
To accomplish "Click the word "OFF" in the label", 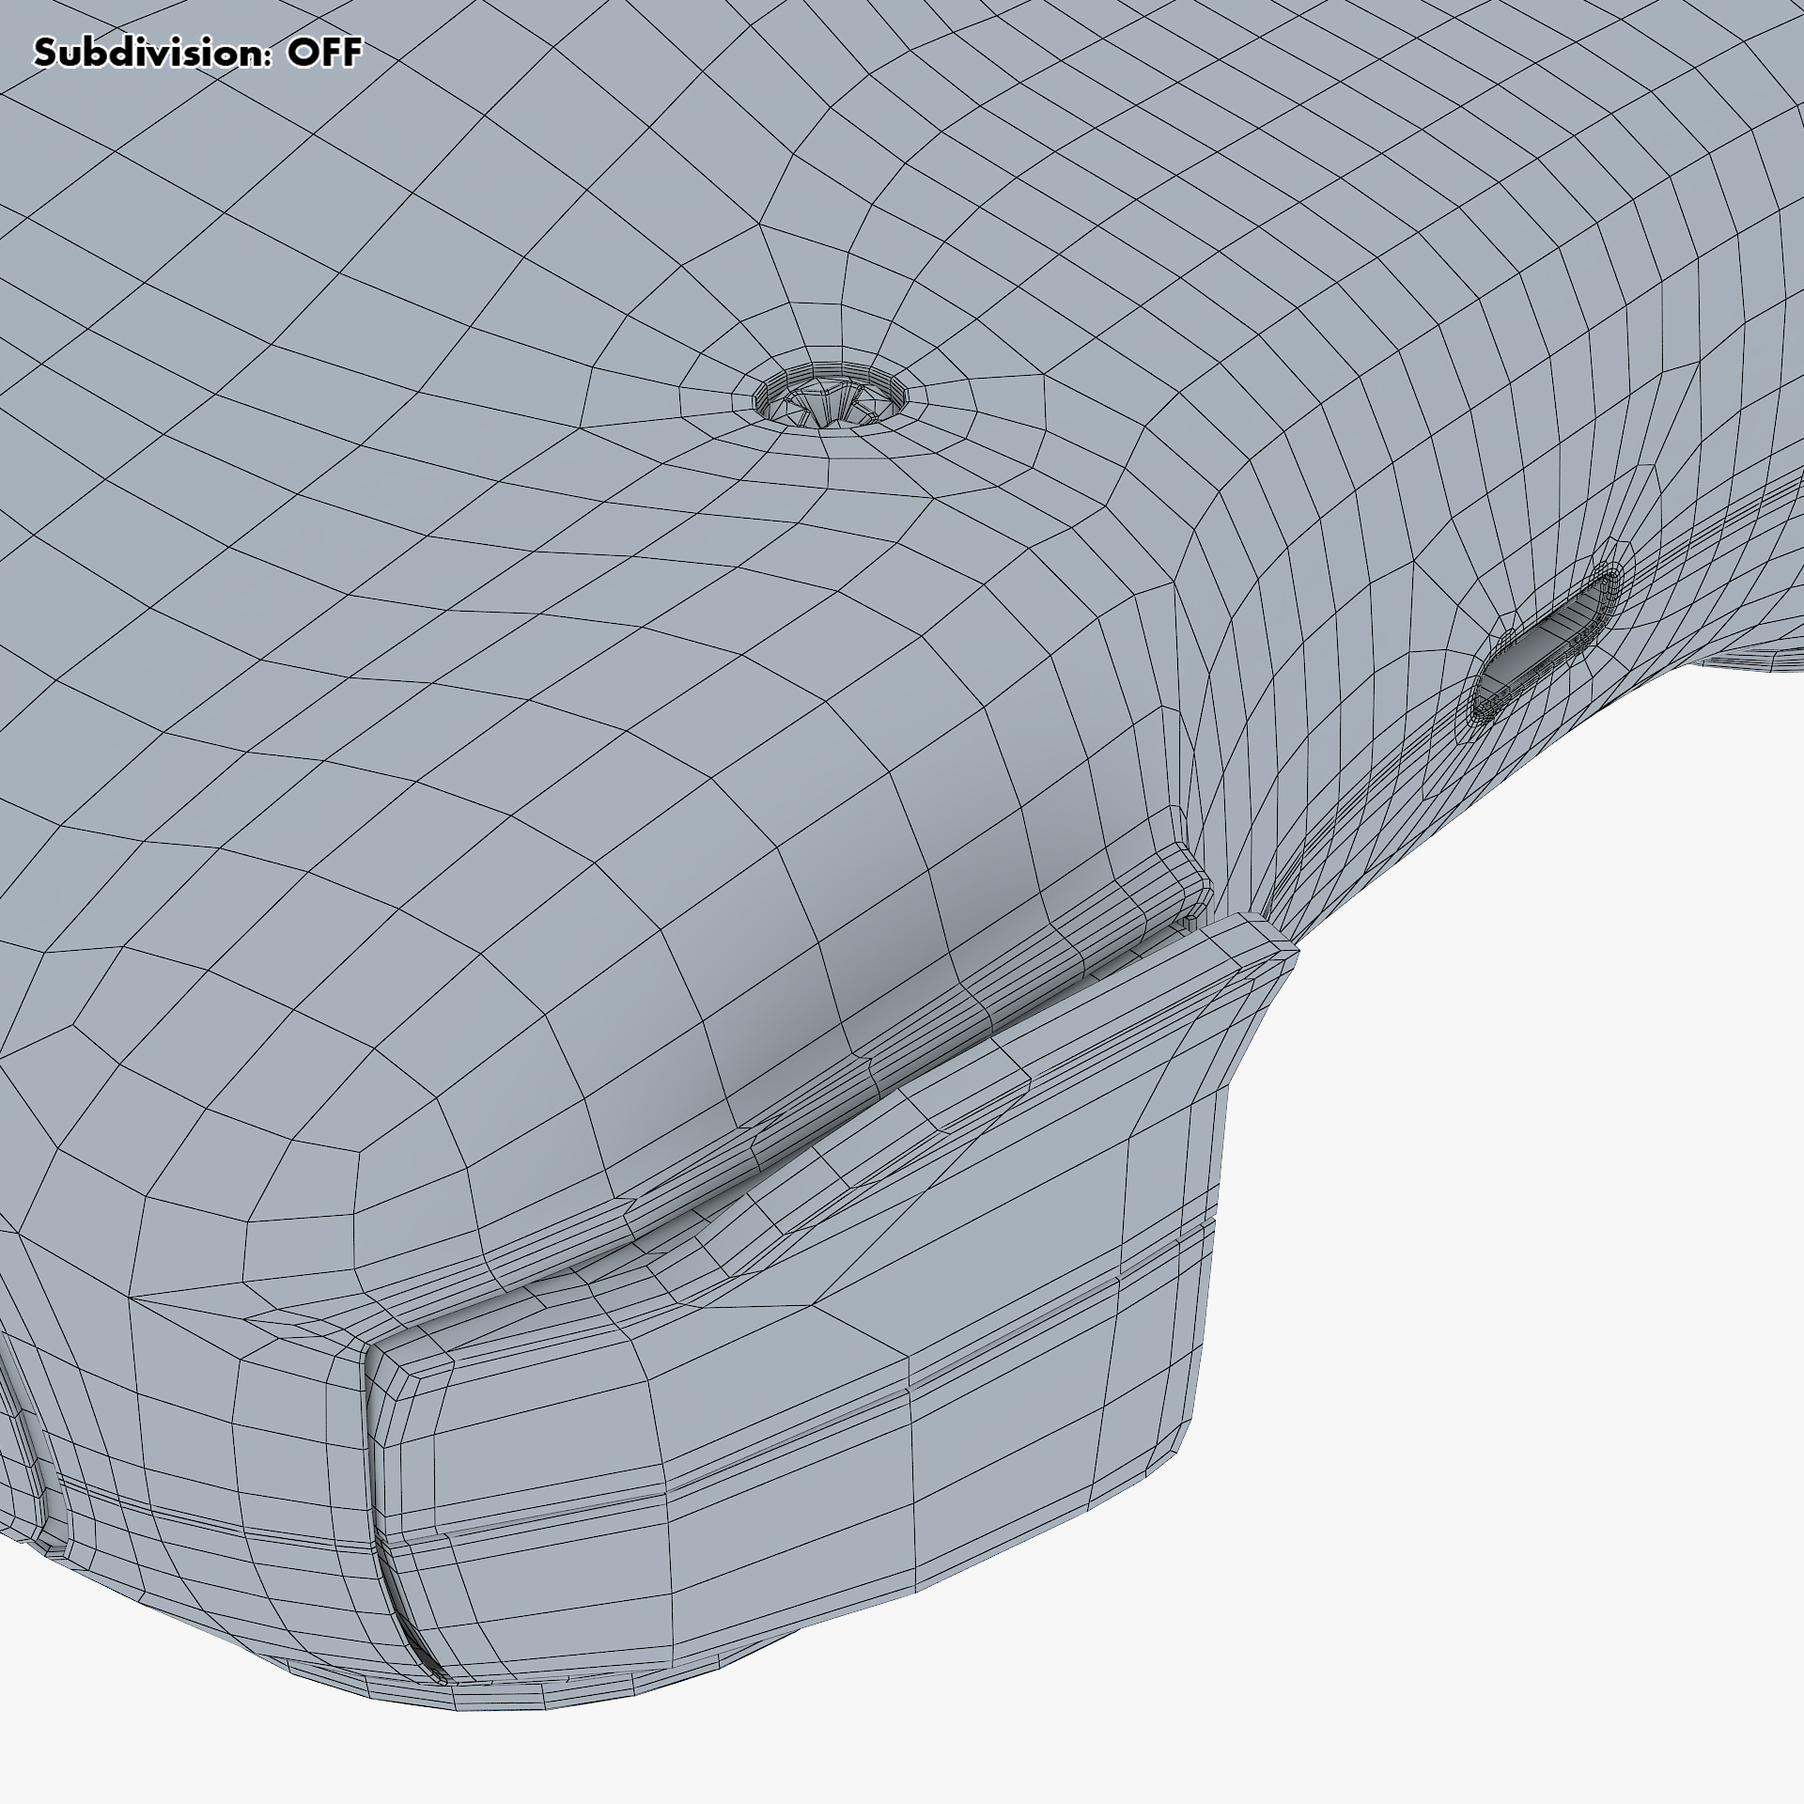I will [323, 54].
